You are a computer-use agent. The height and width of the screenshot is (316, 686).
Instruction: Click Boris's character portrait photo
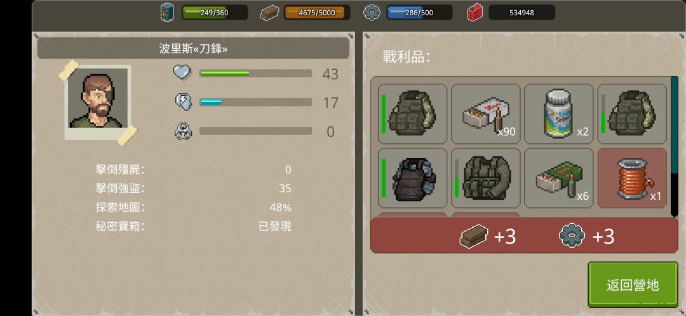98,102
